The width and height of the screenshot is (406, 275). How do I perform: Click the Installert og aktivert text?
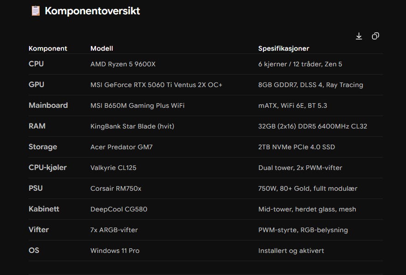click(x=291, y=251)
